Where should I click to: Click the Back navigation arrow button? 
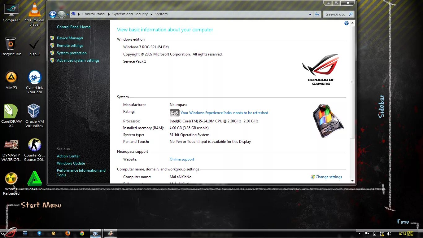tap(53, 14)
